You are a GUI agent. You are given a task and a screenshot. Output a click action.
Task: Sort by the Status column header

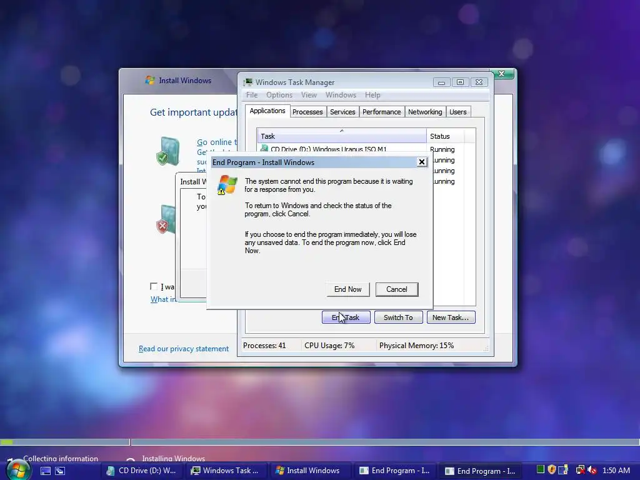(445, 136)
